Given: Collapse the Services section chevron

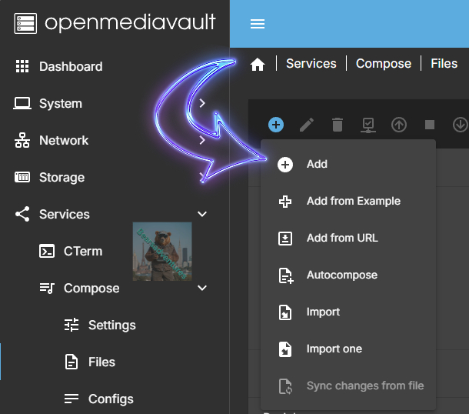Looking at the screenshot, I should click(202, 215).
